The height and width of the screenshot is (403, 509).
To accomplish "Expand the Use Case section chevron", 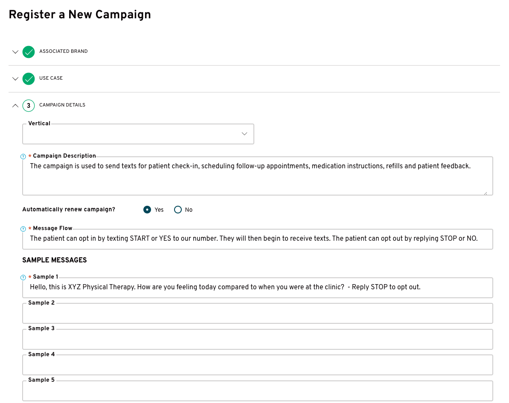I will pos(15,79).
